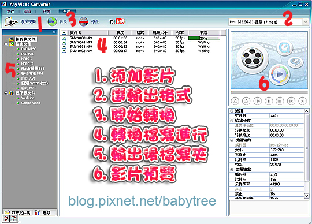
Task: Collapse the 视频输出 property group
Action: pos(232,140)
